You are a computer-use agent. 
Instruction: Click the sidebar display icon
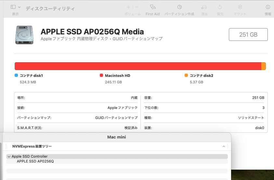(x=13, y=7)
